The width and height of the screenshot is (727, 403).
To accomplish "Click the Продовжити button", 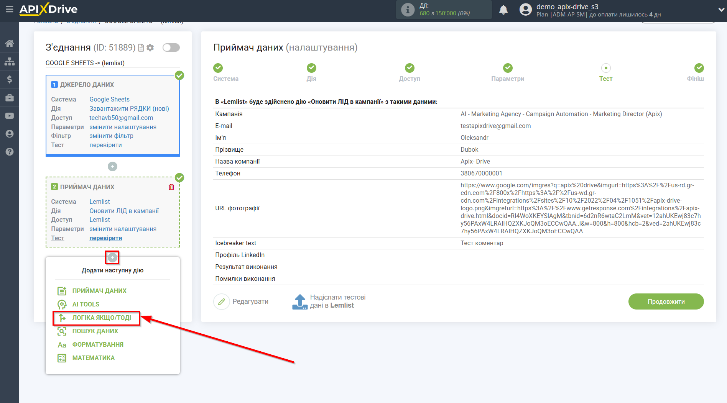I will click(x=666, y=302).
